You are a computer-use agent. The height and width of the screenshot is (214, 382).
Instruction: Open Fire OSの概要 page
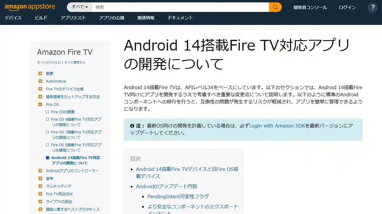click(x=63, y=112)
